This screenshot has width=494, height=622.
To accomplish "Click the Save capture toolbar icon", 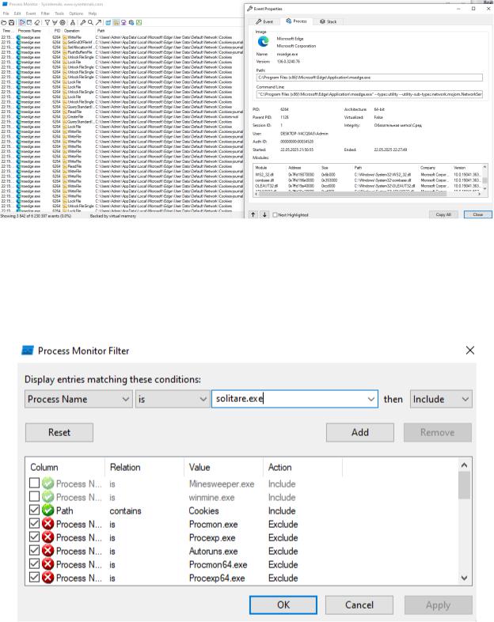I will point(12,23).
